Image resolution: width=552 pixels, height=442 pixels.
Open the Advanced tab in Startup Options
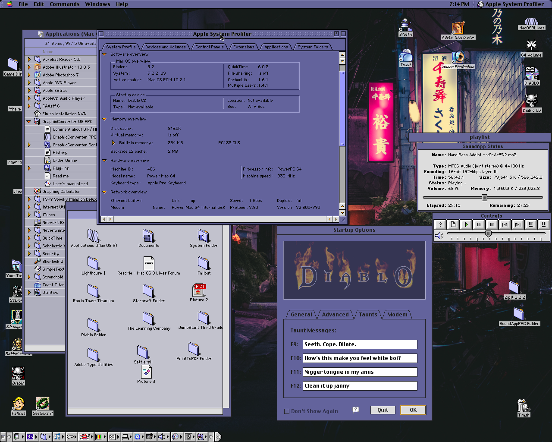[336, 315]
